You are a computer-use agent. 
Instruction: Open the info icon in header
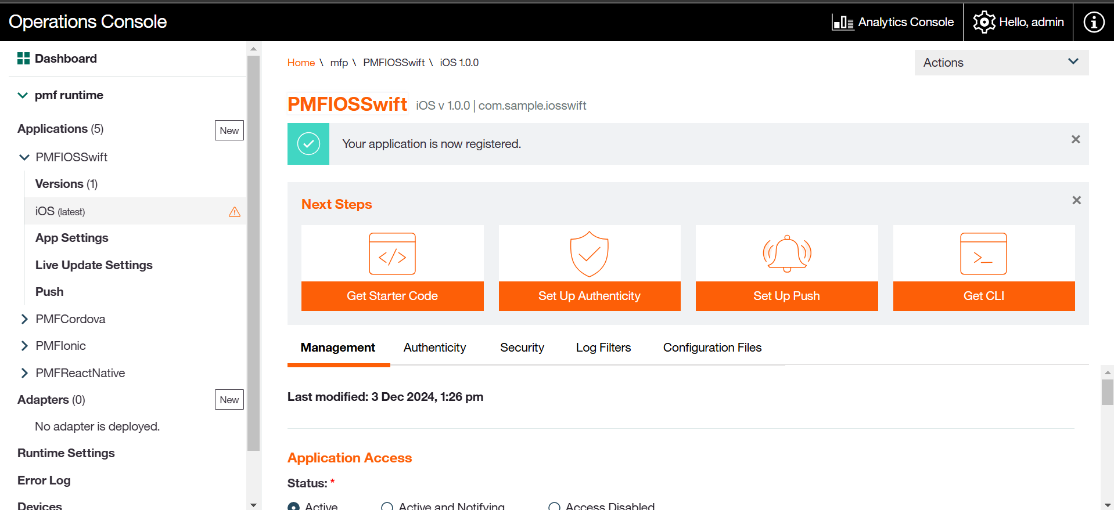pos(1093,22)
